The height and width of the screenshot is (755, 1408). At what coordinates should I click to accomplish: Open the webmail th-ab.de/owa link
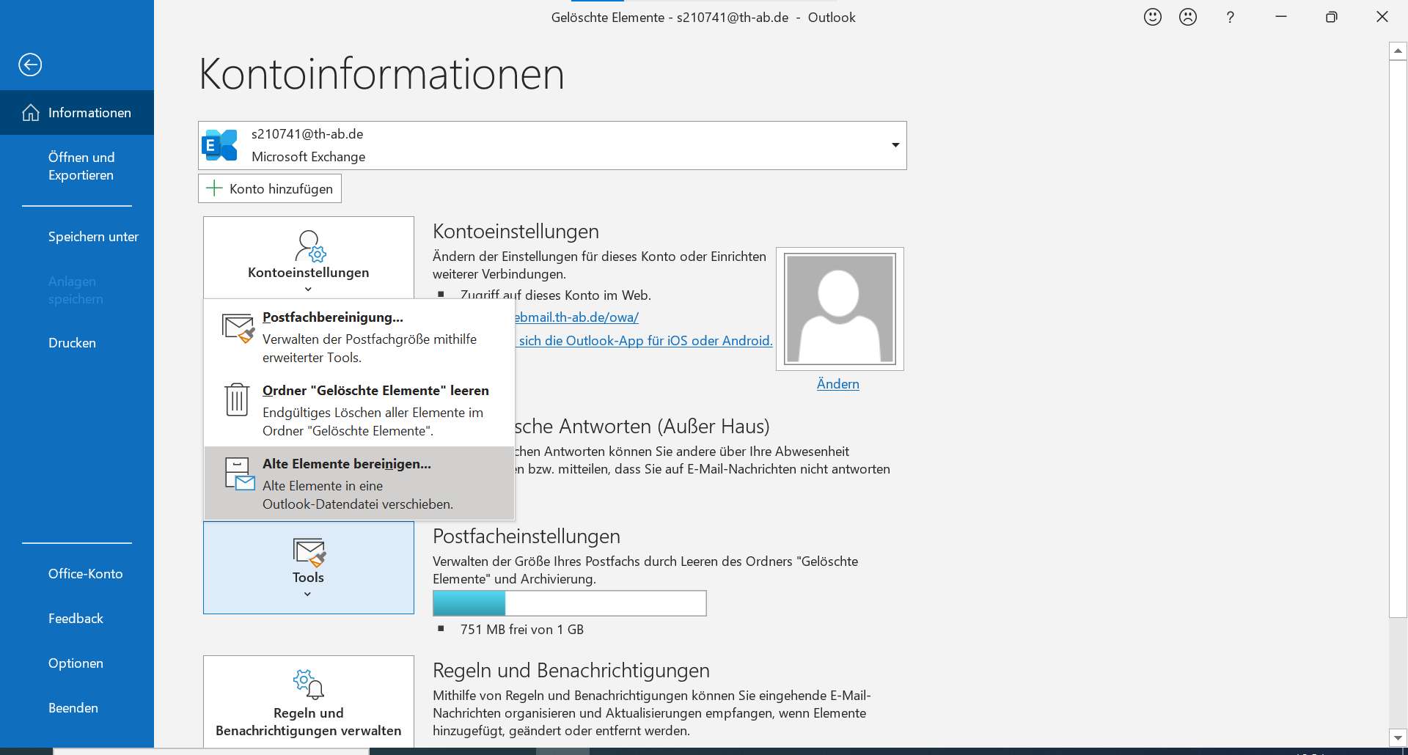[576, 317]
